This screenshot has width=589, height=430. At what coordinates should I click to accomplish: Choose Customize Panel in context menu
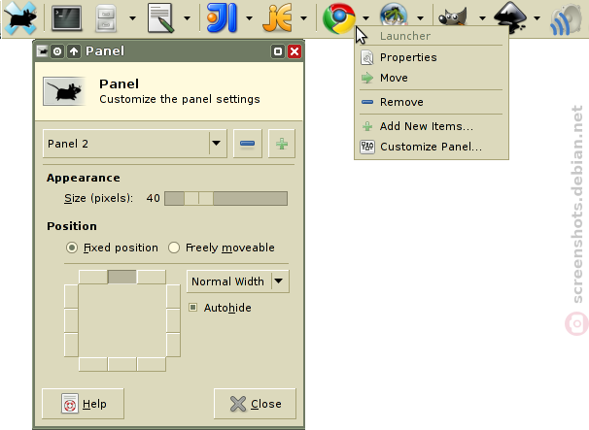pos(432,147)
